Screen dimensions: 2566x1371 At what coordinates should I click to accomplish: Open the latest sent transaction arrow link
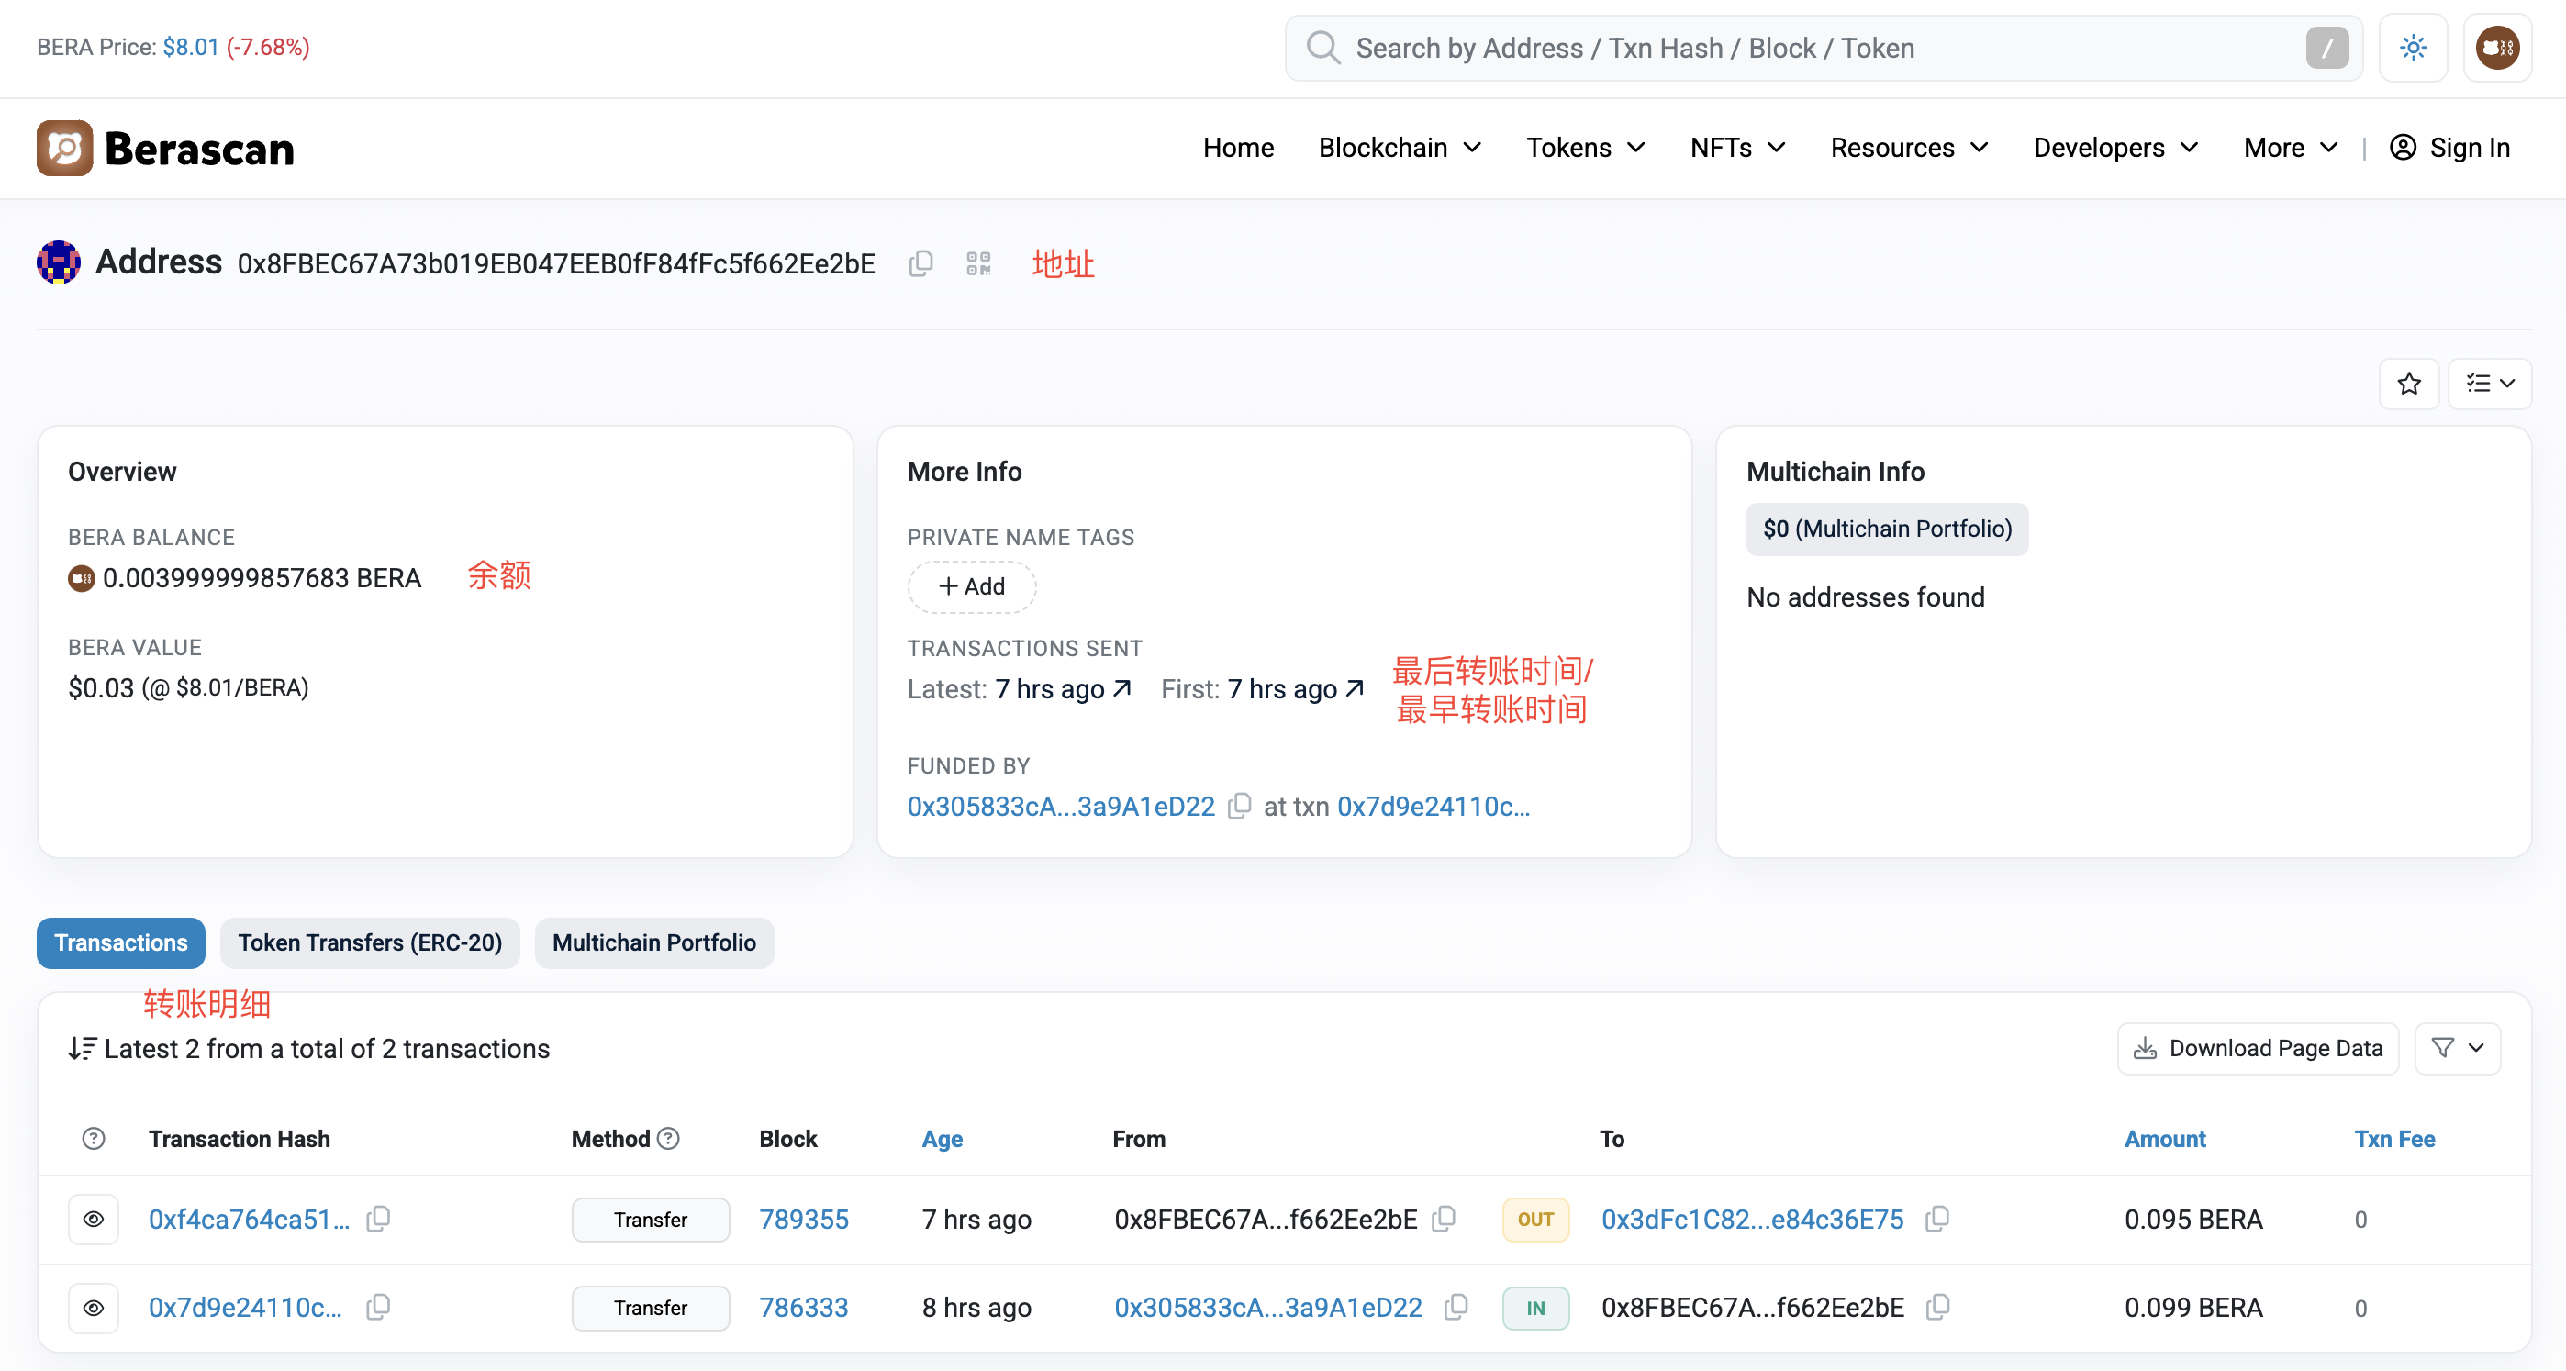point(1122,688)
